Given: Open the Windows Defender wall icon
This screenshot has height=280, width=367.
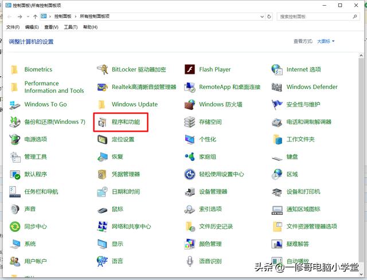Looking at the screenshot, I should coord(277,87).
